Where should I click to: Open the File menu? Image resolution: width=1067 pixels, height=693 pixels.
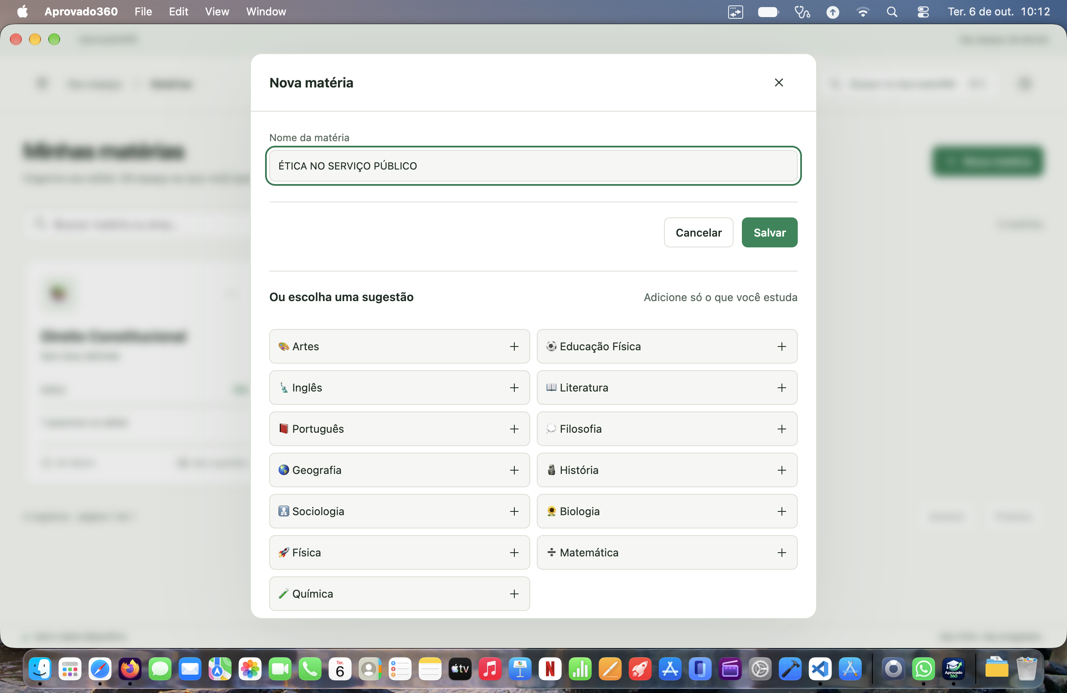143,12
